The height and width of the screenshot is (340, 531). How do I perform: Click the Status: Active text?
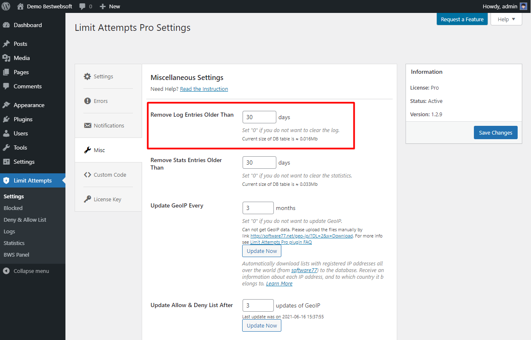(x=426, y=101)
